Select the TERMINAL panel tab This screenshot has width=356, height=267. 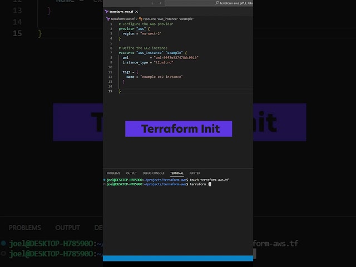pyautogui.click(x=177, y=173)
